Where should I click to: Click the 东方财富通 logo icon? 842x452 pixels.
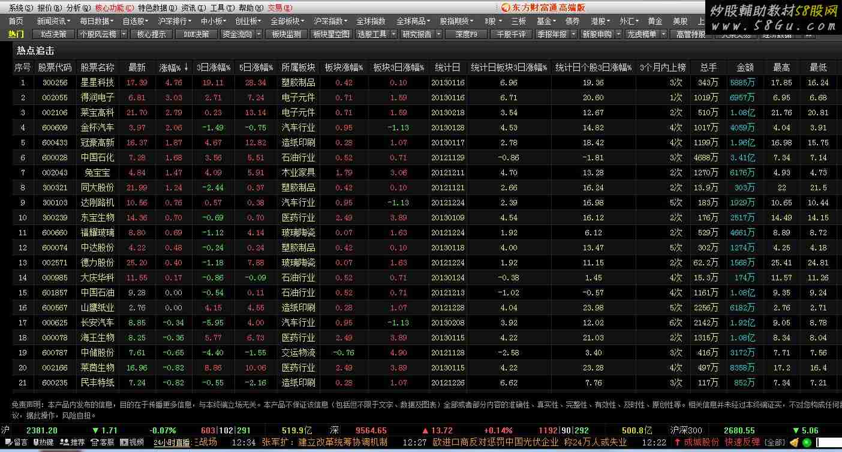pos(506,8)
